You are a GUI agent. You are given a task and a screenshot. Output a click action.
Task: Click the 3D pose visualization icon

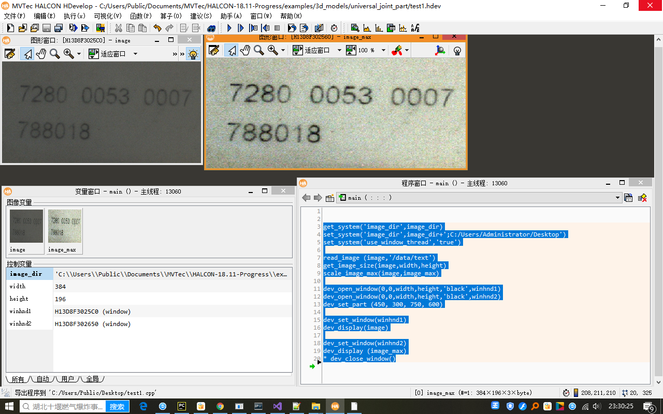point(441,50)
